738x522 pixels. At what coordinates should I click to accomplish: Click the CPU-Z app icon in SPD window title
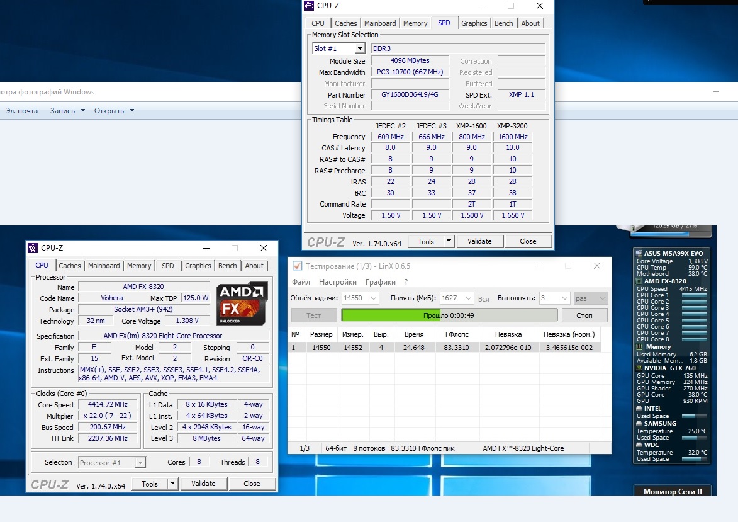point(309,6)
